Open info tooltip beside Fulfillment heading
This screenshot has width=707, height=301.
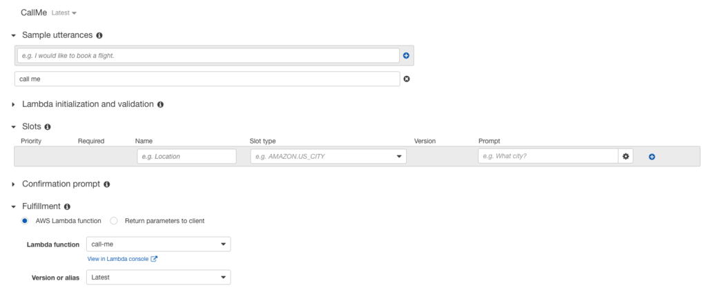[67, 207]
